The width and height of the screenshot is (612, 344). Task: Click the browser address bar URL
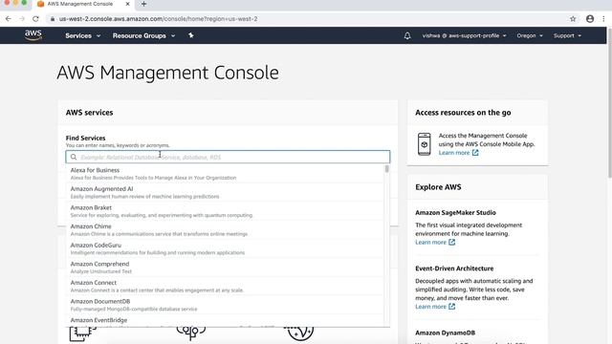coord(158,19)
